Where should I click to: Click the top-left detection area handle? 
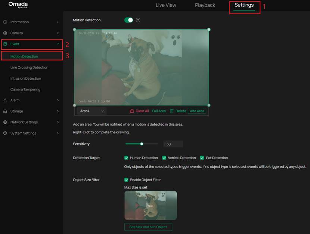coord(75,30)
